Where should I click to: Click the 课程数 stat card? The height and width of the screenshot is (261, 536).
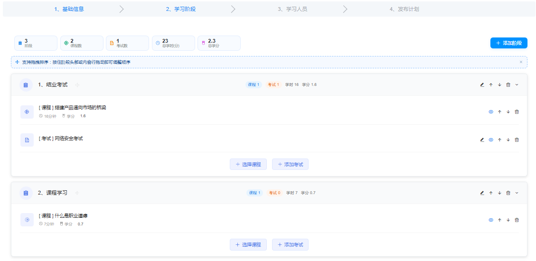pos(82,43)
